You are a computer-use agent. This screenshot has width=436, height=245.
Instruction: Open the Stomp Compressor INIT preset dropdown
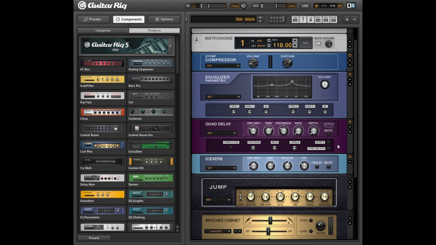click(223, 66)
